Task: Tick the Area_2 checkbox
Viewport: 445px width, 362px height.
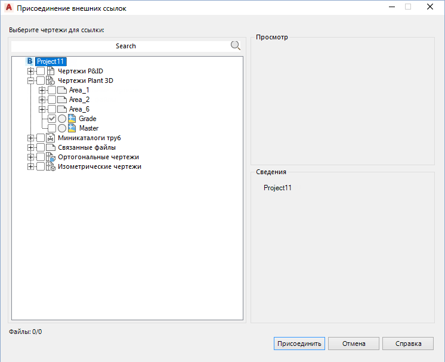Action: (52, 100)
